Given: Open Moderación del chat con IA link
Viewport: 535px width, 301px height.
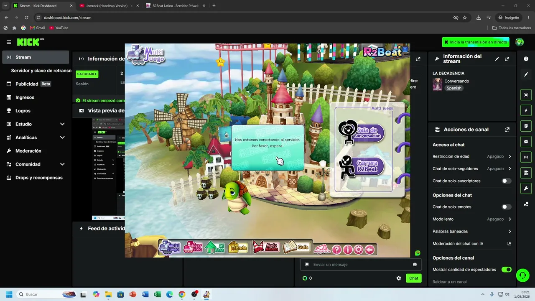Looking at the screenshot, I should (472, 244).
